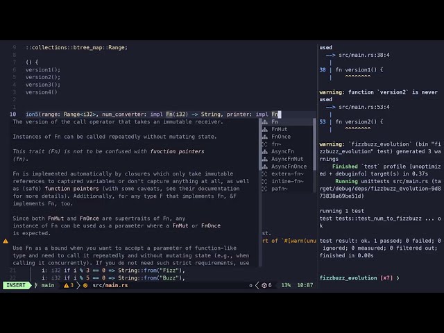Click src/main.rs:53:4 location in terminal
The width and height of the screenshot is (444, 333).
coord(364,107)
